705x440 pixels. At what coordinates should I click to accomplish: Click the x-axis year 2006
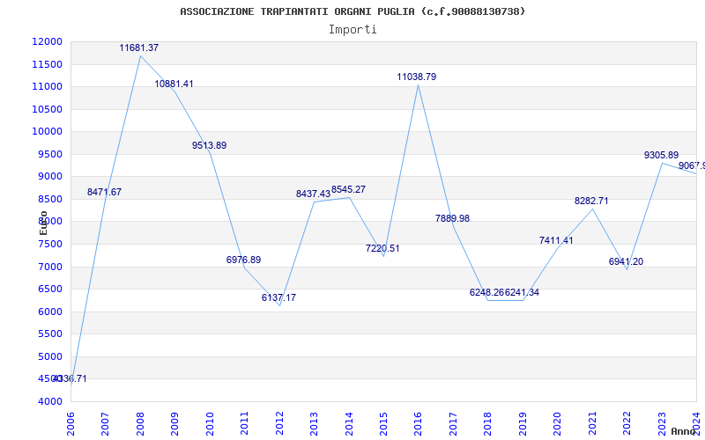pyautogui.click(x=70, y=424)
